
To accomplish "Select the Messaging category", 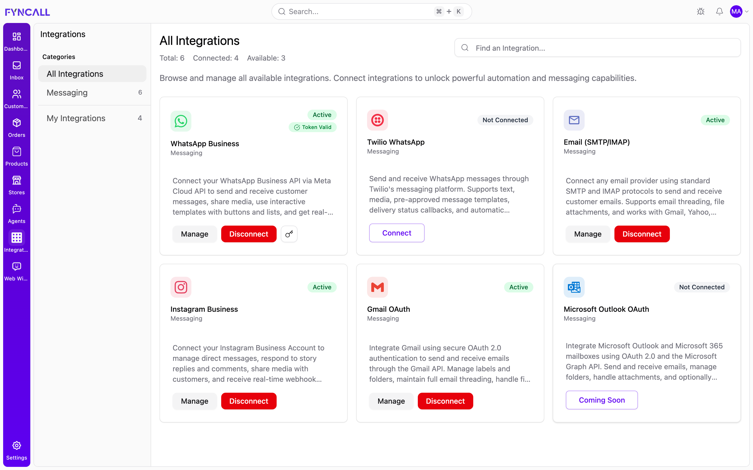I will click(92, 93).
